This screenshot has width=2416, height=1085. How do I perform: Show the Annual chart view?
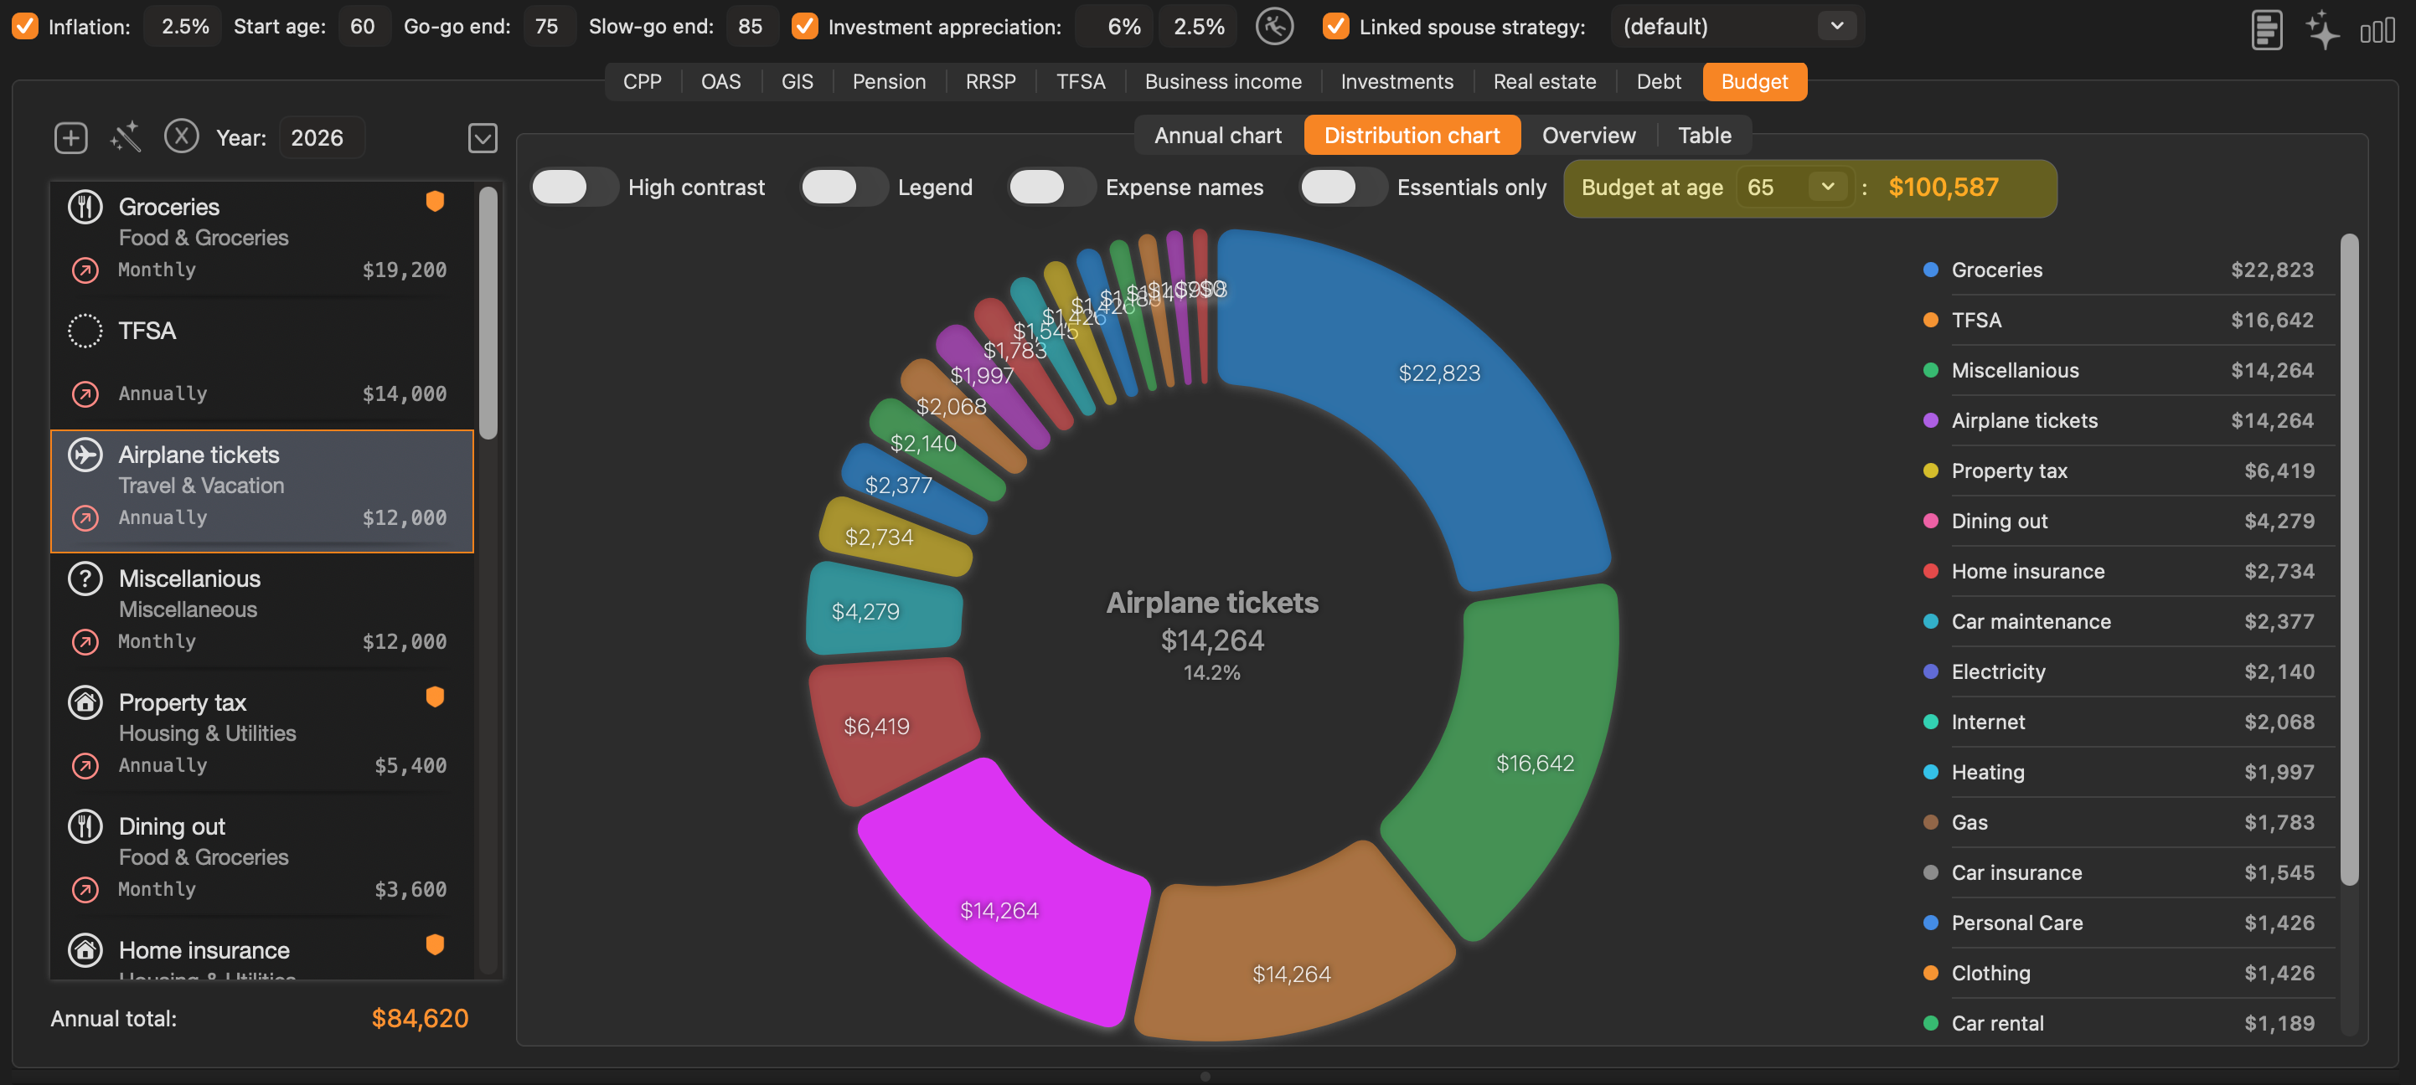click(1217, 135)
